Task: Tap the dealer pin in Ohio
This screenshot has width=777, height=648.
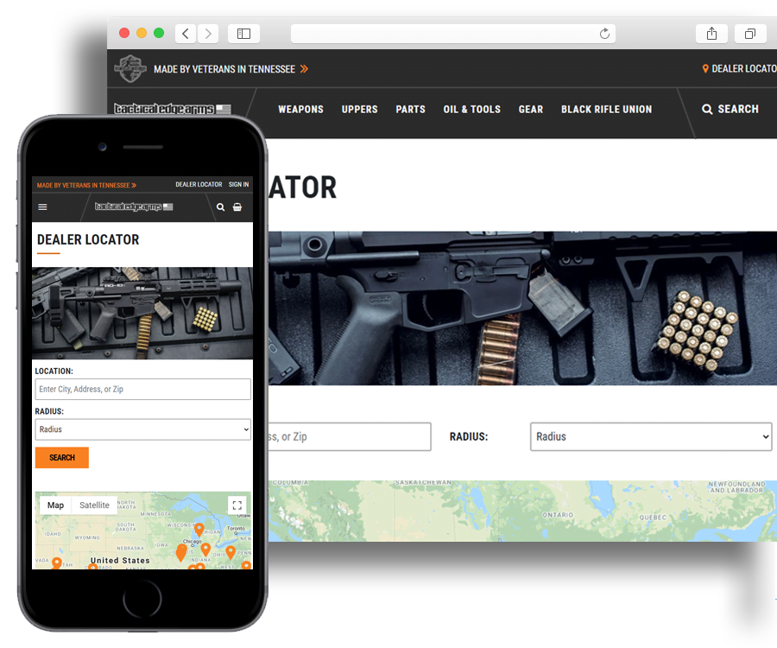Action: 231,552
